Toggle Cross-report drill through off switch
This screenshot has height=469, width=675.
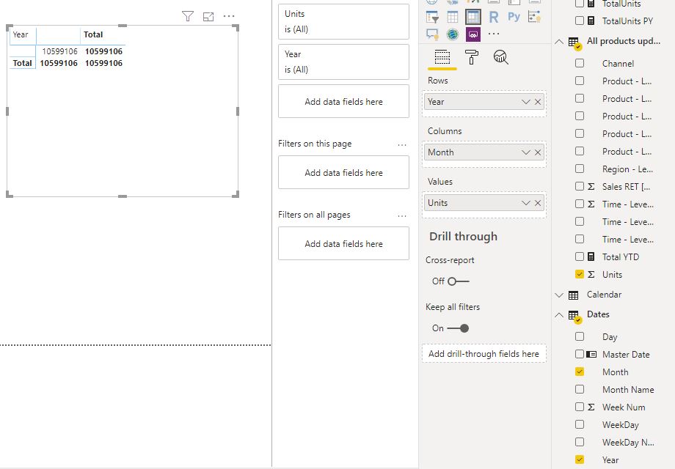pos(458,281)
